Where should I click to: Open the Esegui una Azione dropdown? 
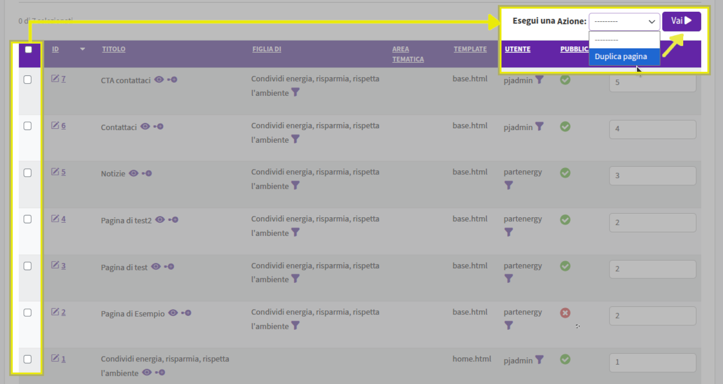624,21
